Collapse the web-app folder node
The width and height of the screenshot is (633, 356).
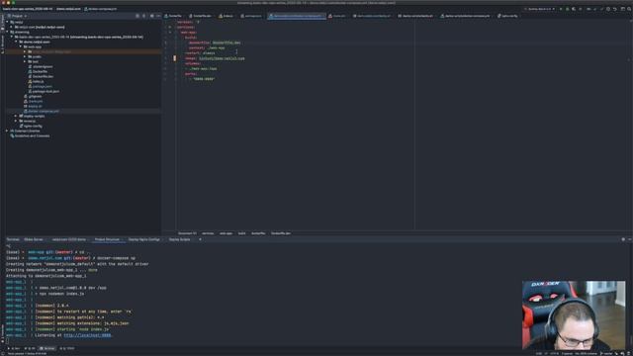click(x=21, y=46)
